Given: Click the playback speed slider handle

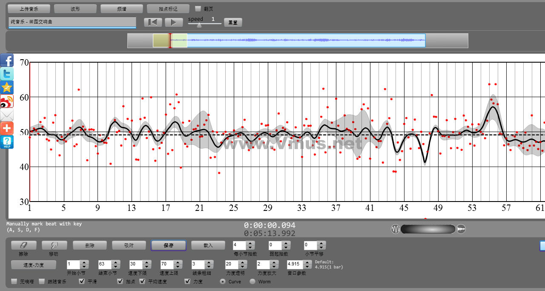Looking at the screenshot, I should tap(199, 25).
